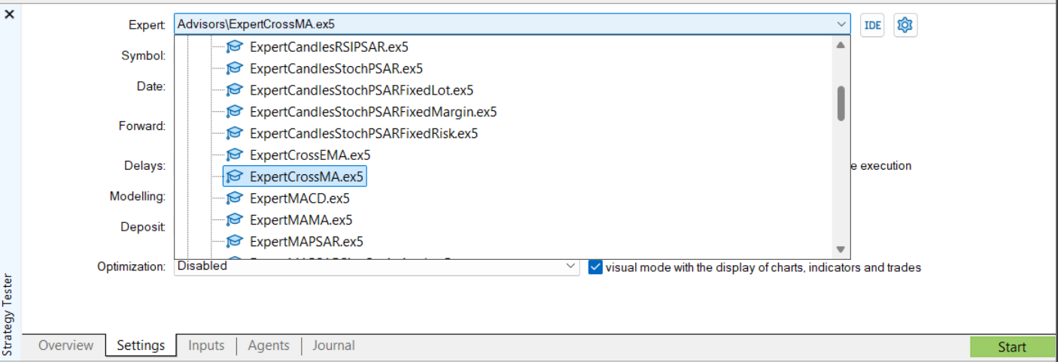Image resolution: width=1058 pixels, height=362 pixels.
Task: Open the Optimization dropdown
Action: click(570, 267)
